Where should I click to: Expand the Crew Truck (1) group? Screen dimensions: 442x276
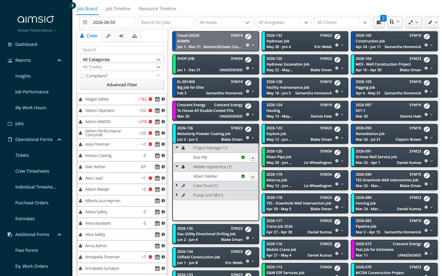point(177,186)
